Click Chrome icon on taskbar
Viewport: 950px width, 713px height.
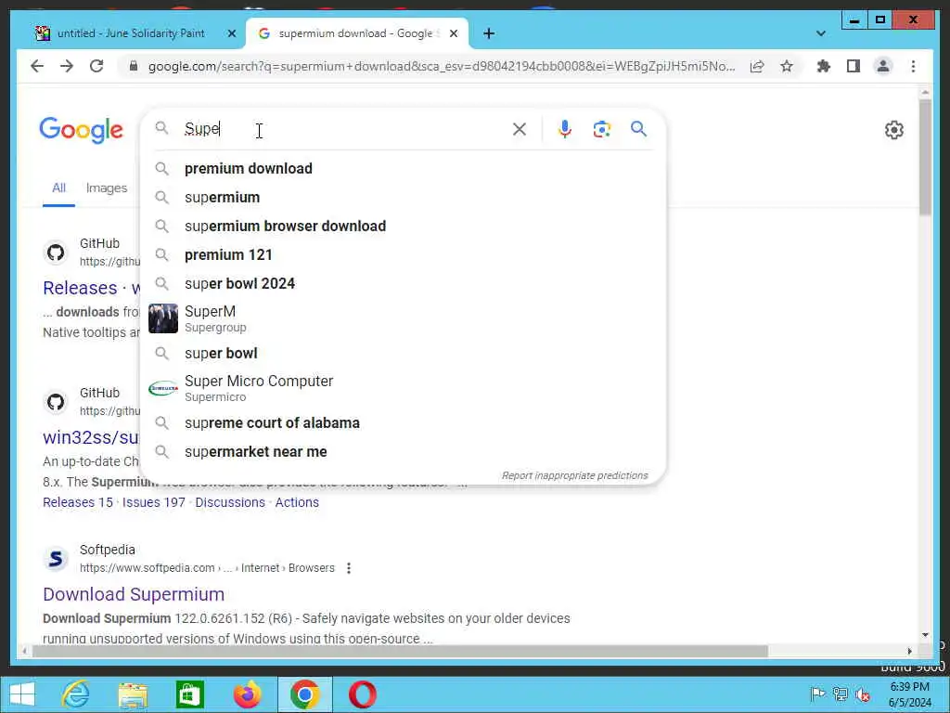(304, 694)
